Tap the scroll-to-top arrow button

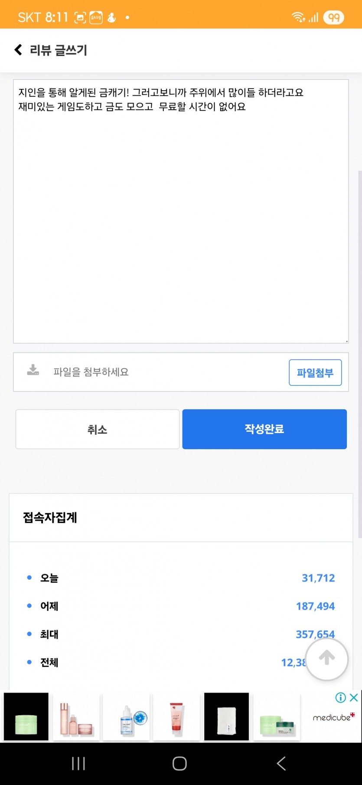pos(327,658)
